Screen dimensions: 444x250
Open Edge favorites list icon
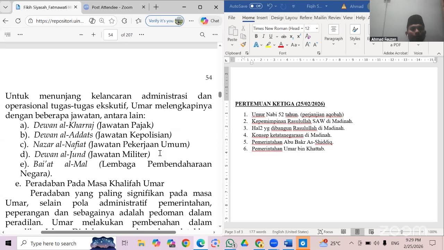[x=138, y=21]
